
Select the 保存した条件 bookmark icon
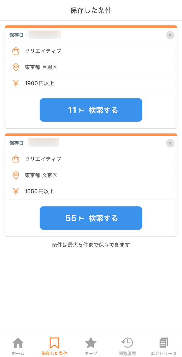(54, 343)
